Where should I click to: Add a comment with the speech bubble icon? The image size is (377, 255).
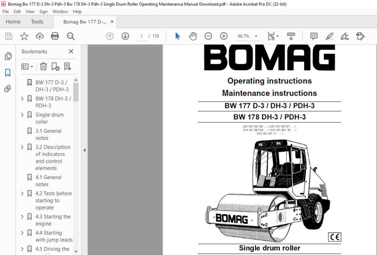click(x=314, y=36)
